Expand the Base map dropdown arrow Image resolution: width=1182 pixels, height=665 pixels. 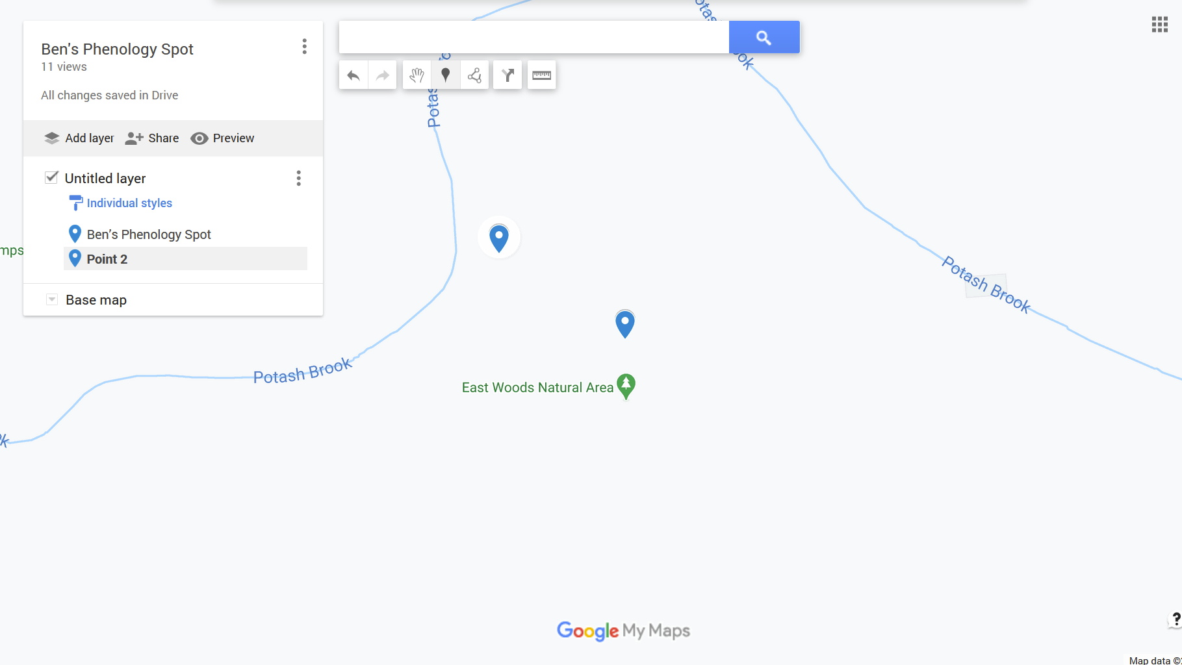(x=52, y=299)
